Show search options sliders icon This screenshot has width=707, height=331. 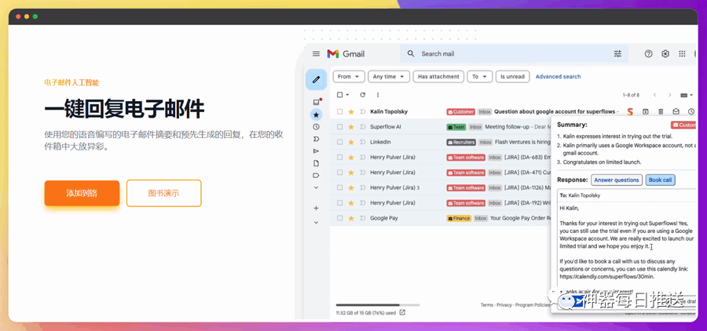click(x=617, y=54)
